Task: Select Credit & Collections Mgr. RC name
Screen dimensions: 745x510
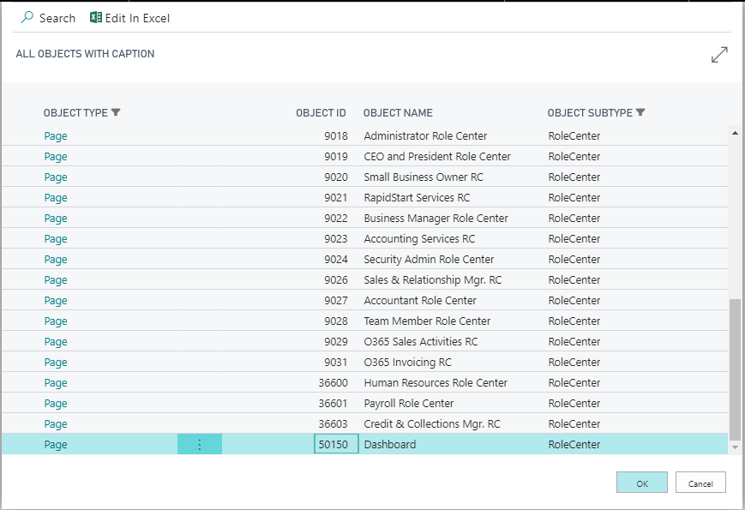Action: point(432,424)
